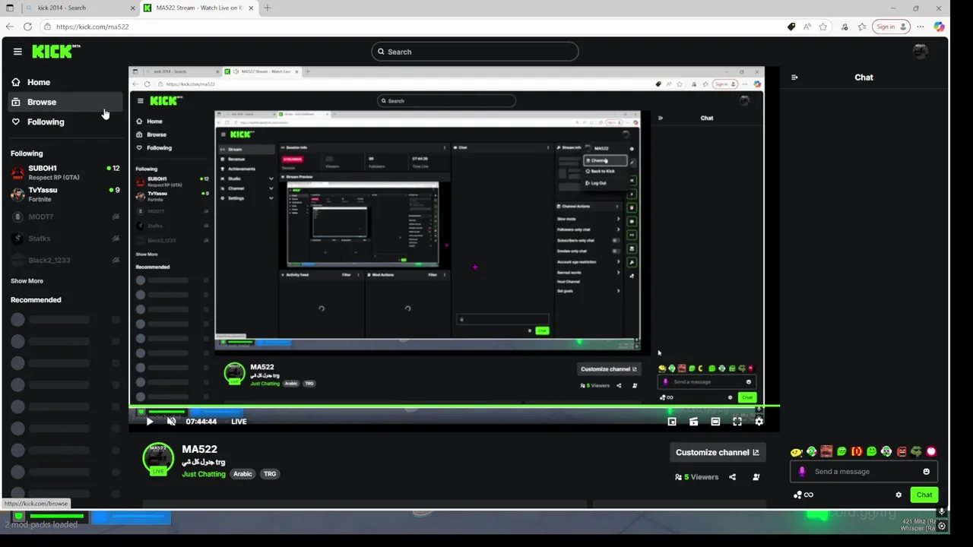
Task: Open the profile avatar menu on Kick header
Action: 921,52
